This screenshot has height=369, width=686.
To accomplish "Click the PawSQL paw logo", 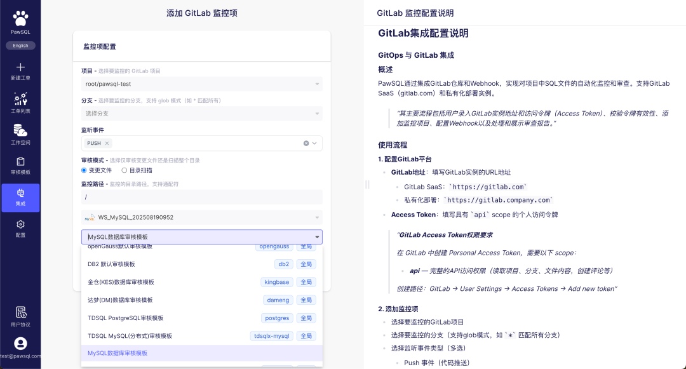I will click(x=20, y=19).
